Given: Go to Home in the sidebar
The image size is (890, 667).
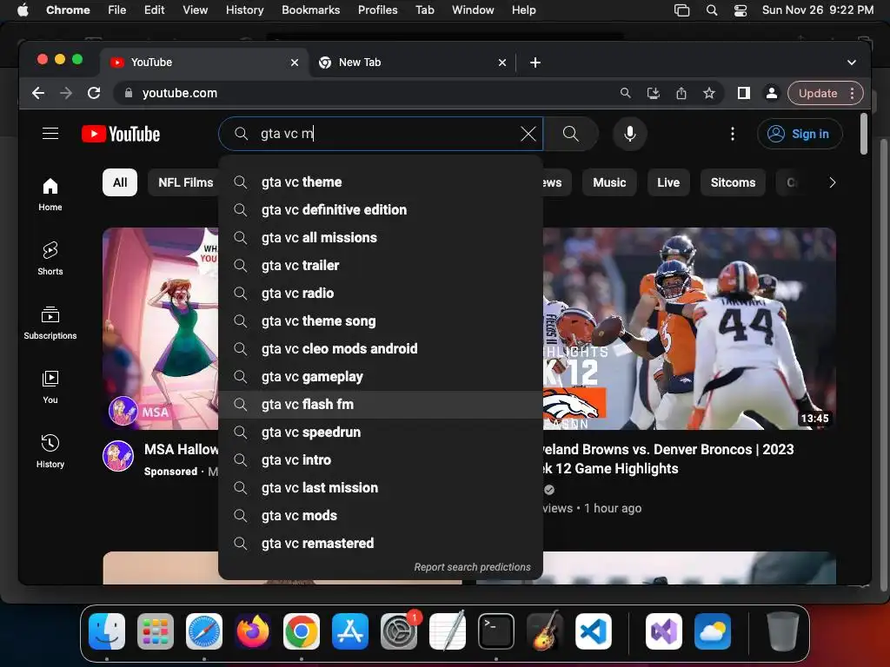Looking at the screenshot, I should click(x=50, y=195).
